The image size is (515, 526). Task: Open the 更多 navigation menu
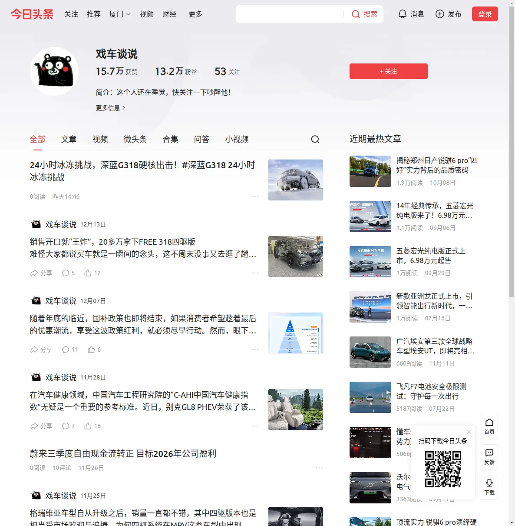pyautogui.click(x=195, y=14)
